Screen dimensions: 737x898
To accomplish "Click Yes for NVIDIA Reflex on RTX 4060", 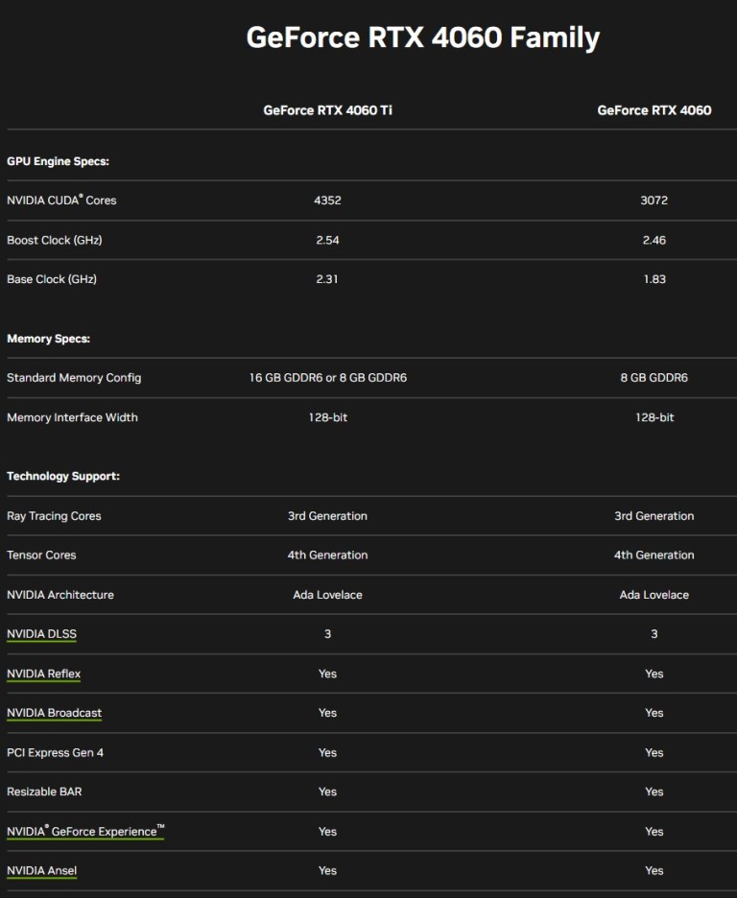I will 654,673.
